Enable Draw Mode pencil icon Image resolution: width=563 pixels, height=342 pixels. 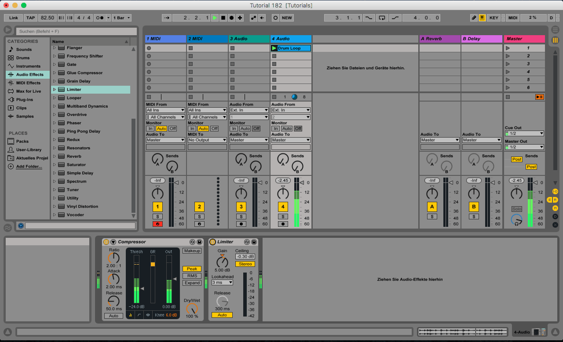tap(474, 18)
